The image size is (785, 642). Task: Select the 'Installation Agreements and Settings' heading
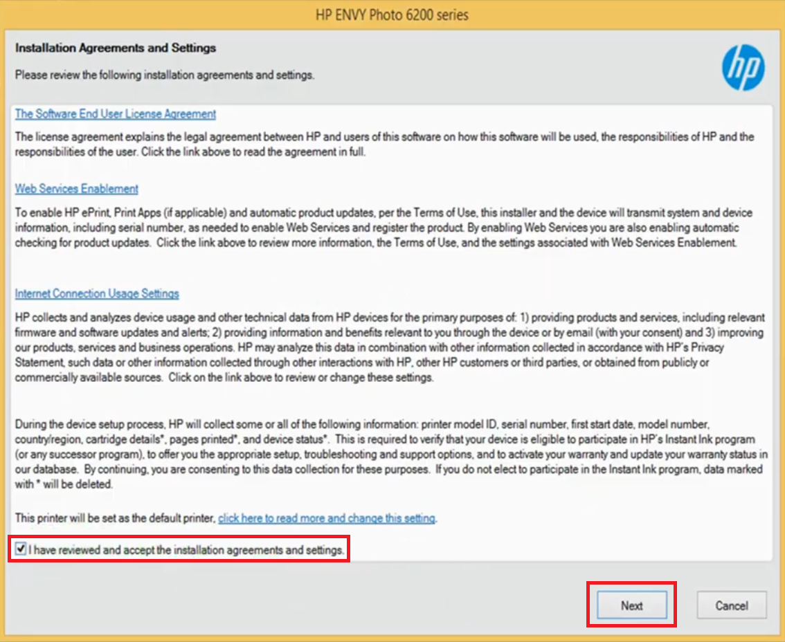[x=116, y=48]
